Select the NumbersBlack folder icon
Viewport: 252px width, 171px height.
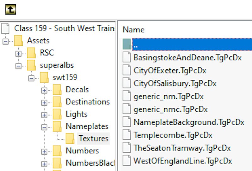tap(57, 163)
